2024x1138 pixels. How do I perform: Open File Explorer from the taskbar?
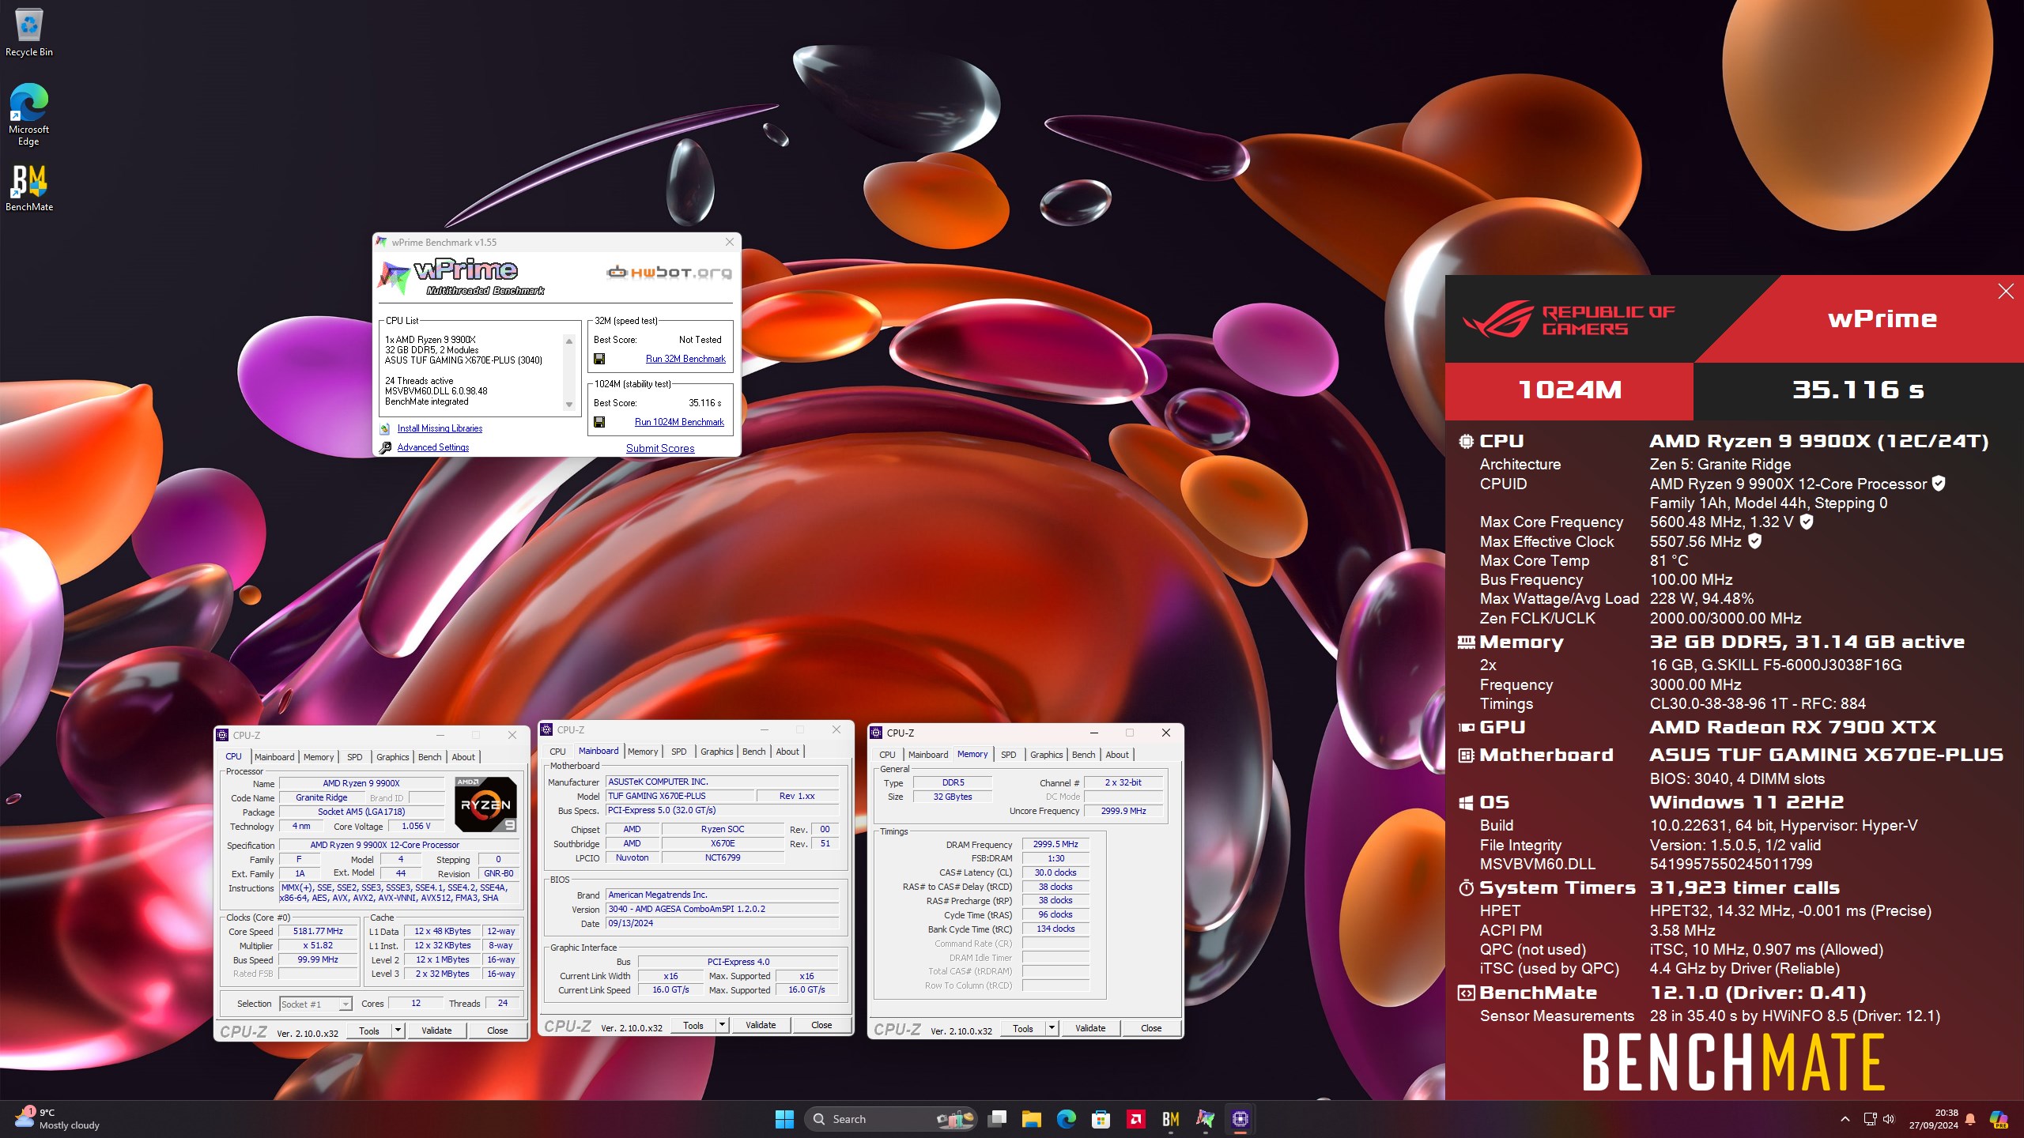[1031, 1119]
